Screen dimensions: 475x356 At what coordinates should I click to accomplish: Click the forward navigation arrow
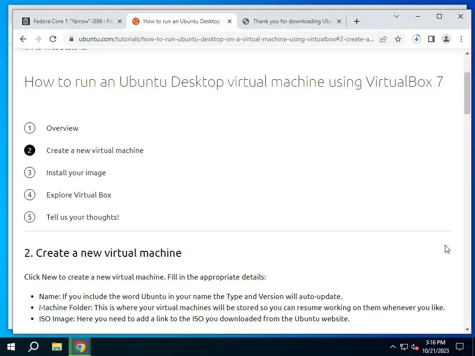pos(38,39)
